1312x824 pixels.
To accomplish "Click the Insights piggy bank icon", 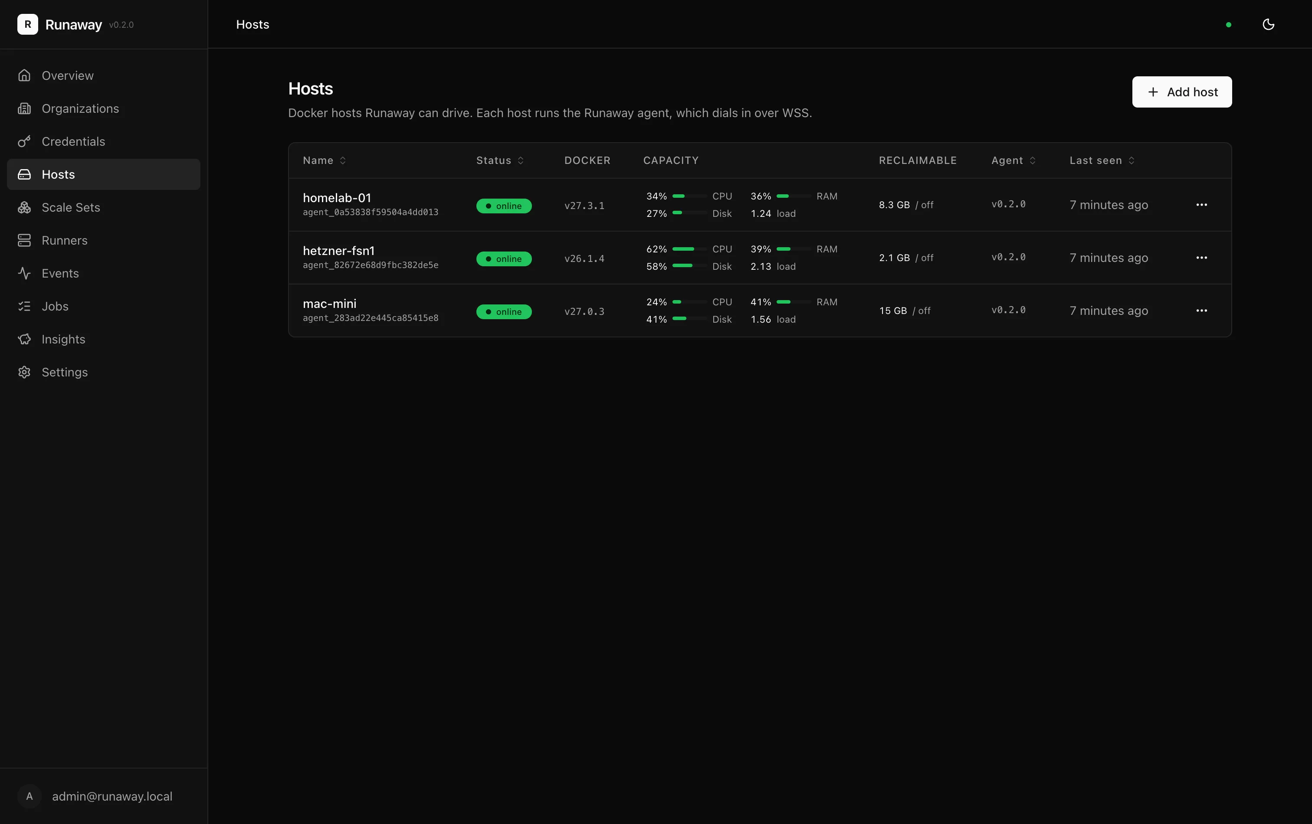I will click(x=24, y=339).
